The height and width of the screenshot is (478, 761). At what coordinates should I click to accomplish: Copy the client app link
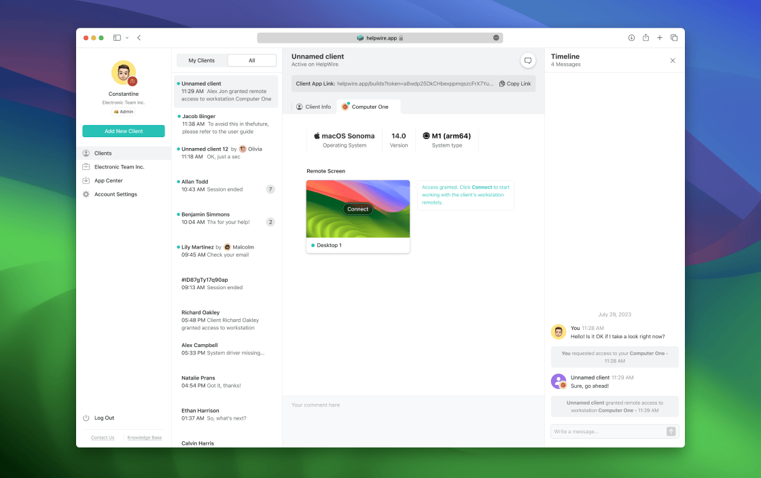[516, 84]
